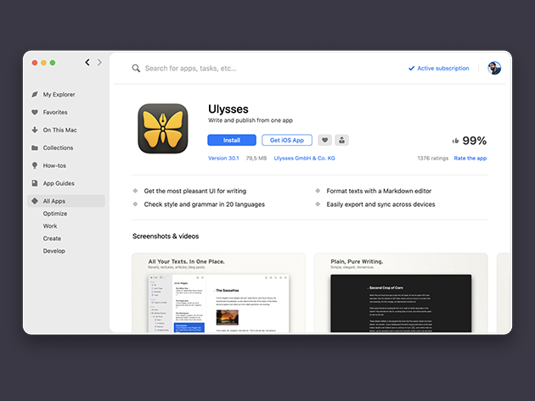Open Ulysses GmbH & Co. KG developer link

pyautogui.click(x=304, y=158)
